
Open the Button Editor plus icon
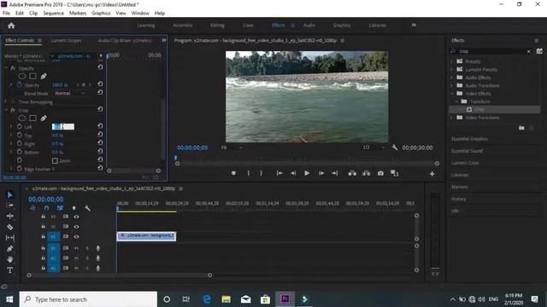coord(432,174)
